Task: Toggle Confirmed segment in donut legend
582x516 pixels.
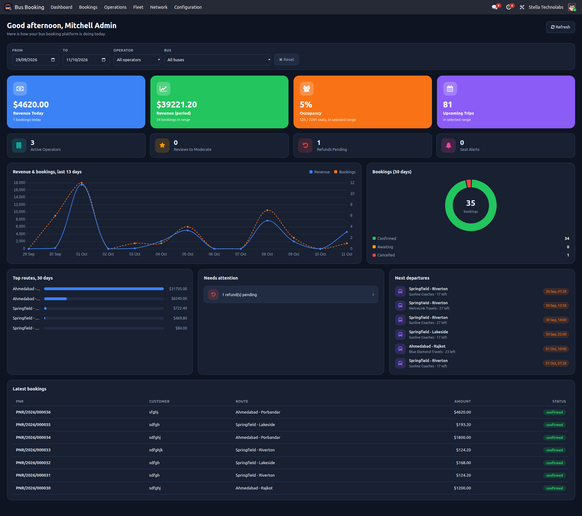Action: [x=384, y=239]
